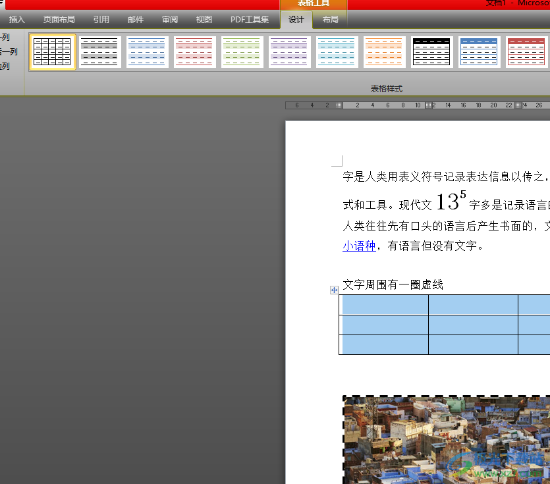This screenshot has width=550, height=484.
Task: Select the rooftop city picture with dashed border
Action: click(446, 439)
